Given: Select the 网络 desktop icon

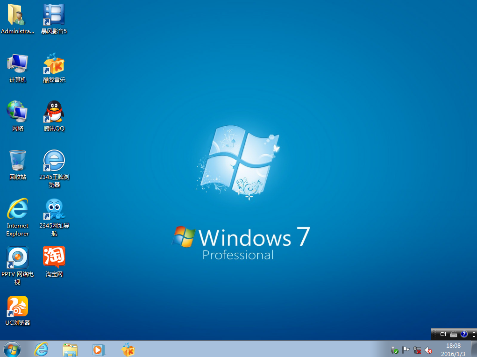Looking at the screenshot, I should click(17, 116).
